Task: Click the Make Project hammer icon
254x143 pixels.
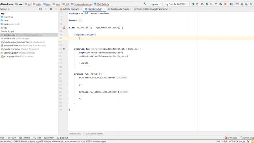Action: click(145, 4)
